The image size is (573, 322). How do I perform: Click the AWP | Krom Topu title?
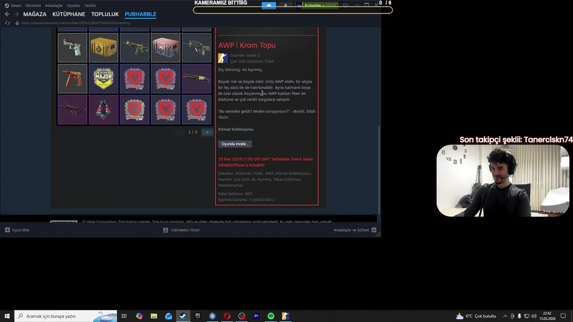(x=247, y=45)
